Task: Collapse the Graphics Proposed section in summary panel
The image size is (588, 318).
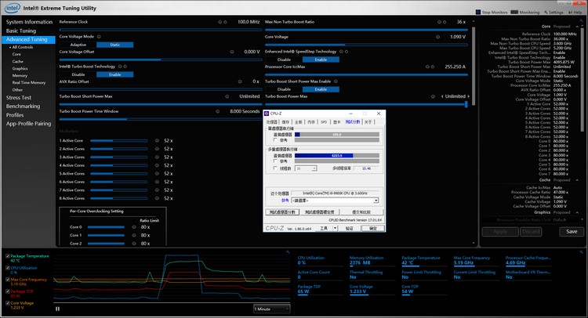Action: tap(578, 212)
